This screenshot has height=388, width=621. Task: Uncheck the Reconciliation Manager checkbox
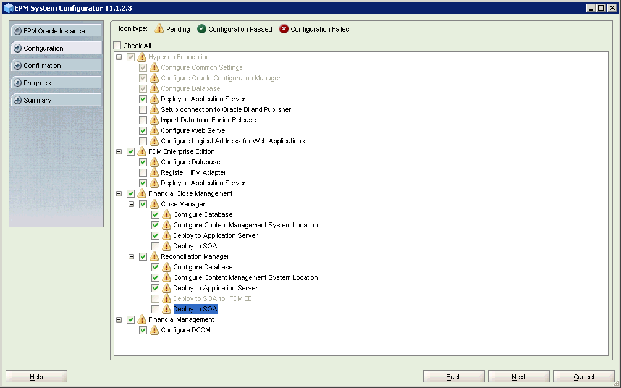(x=143, y=256)
